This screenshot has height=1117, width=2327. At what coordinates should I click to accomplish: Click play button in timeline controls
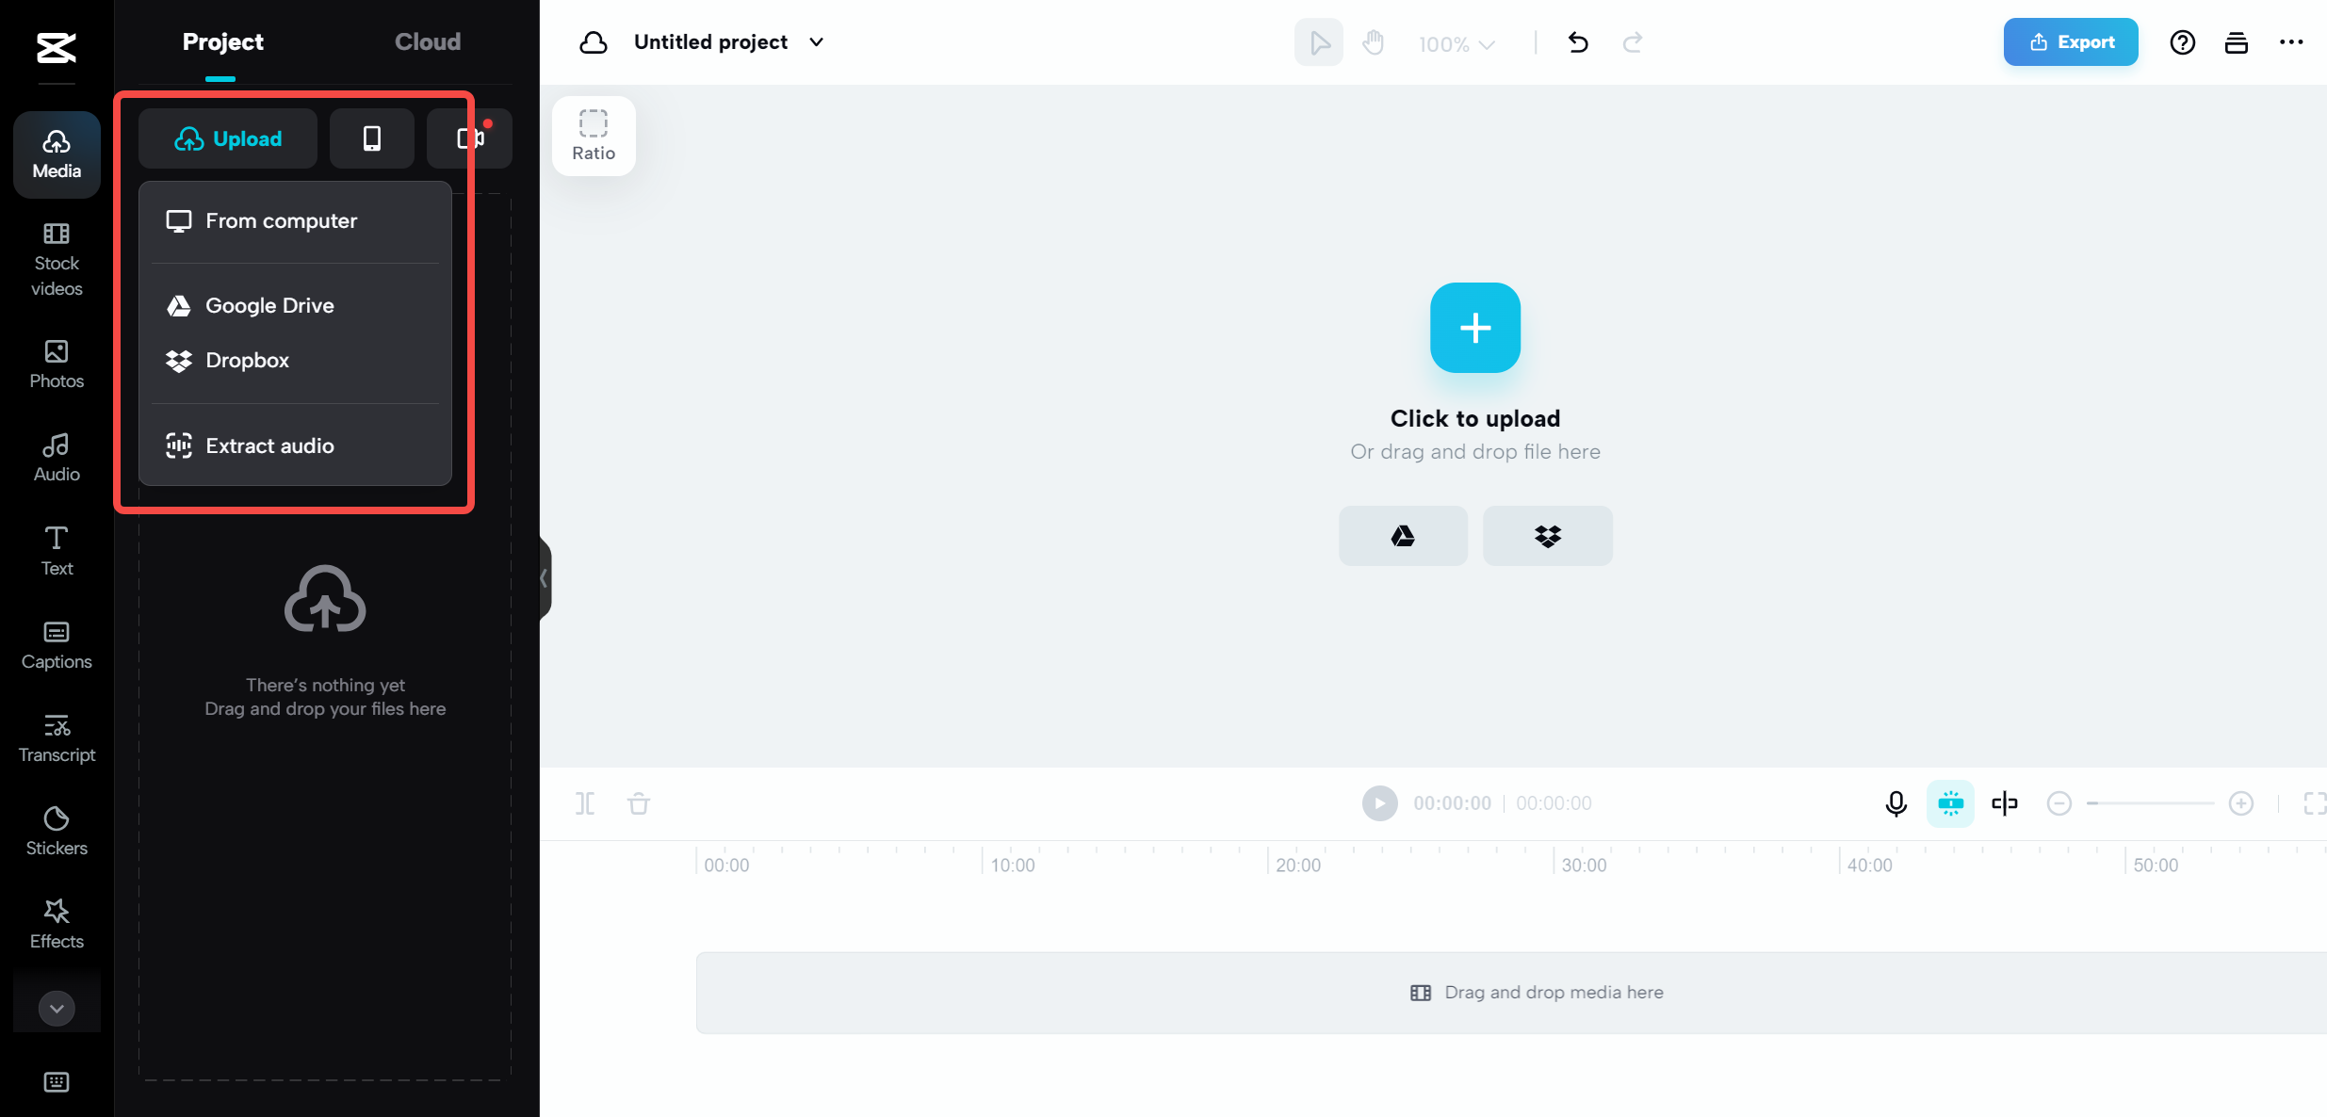pyautogui.click(x=1378, y=804)
